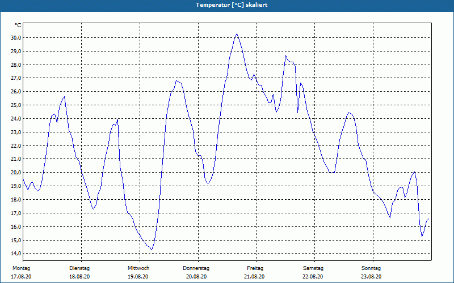Select the 16,0 y-axis value
The width and height of the screenshot is (454, 283).
tap(16, 227)
